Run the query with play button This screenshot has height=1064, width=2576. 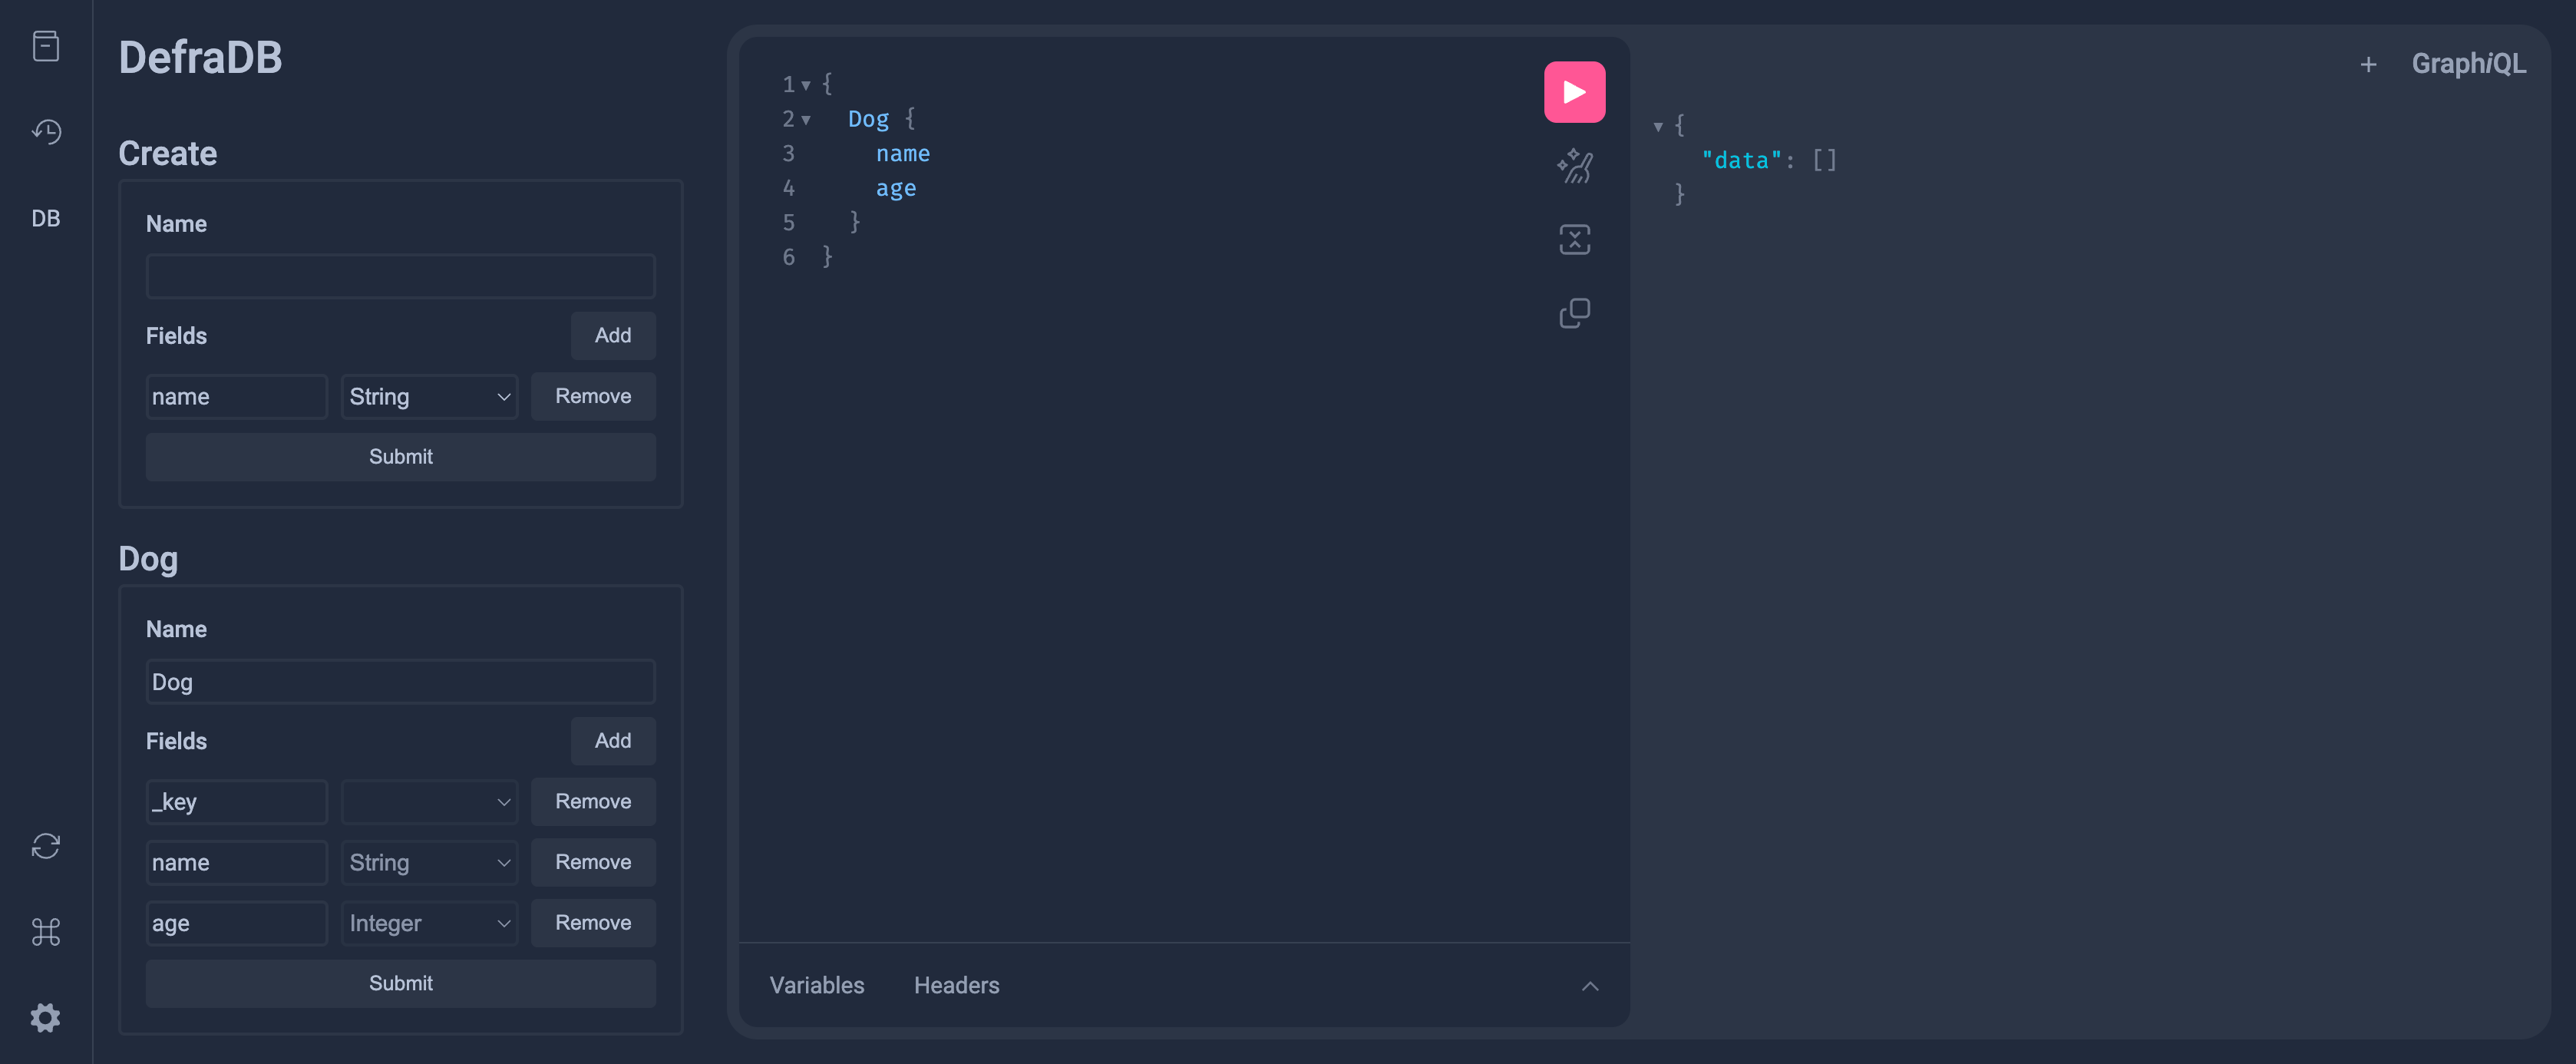[x=1574, y=92]
